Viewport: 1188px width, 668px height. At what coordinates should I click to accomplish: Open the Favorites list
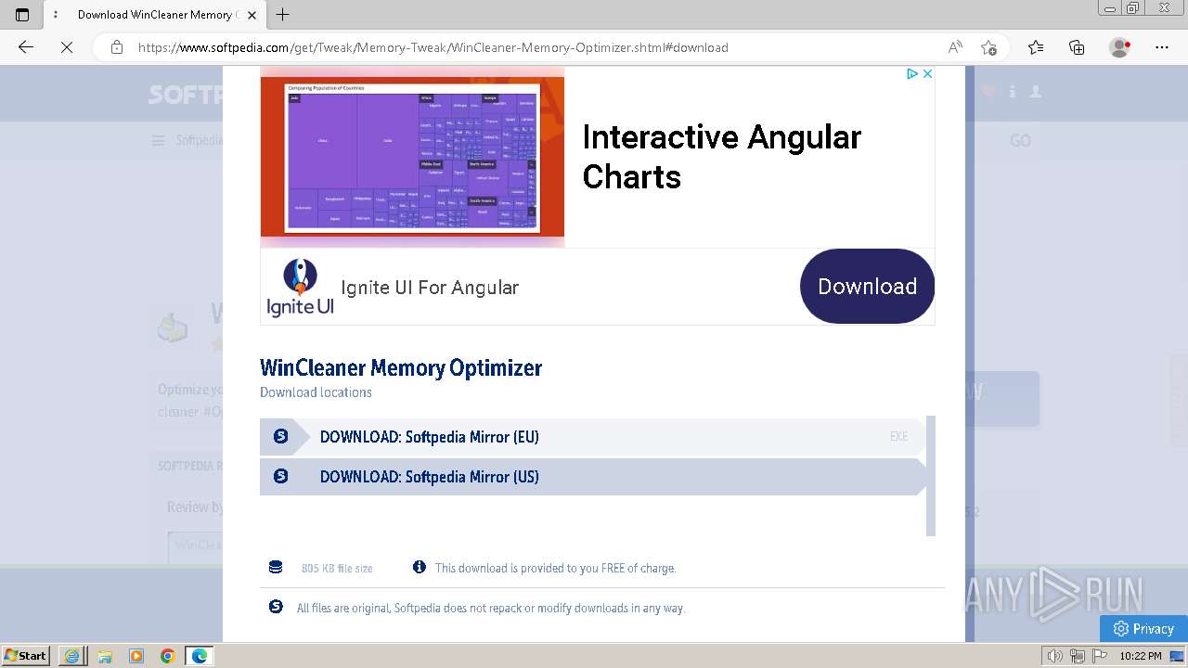pos(1036,47)
